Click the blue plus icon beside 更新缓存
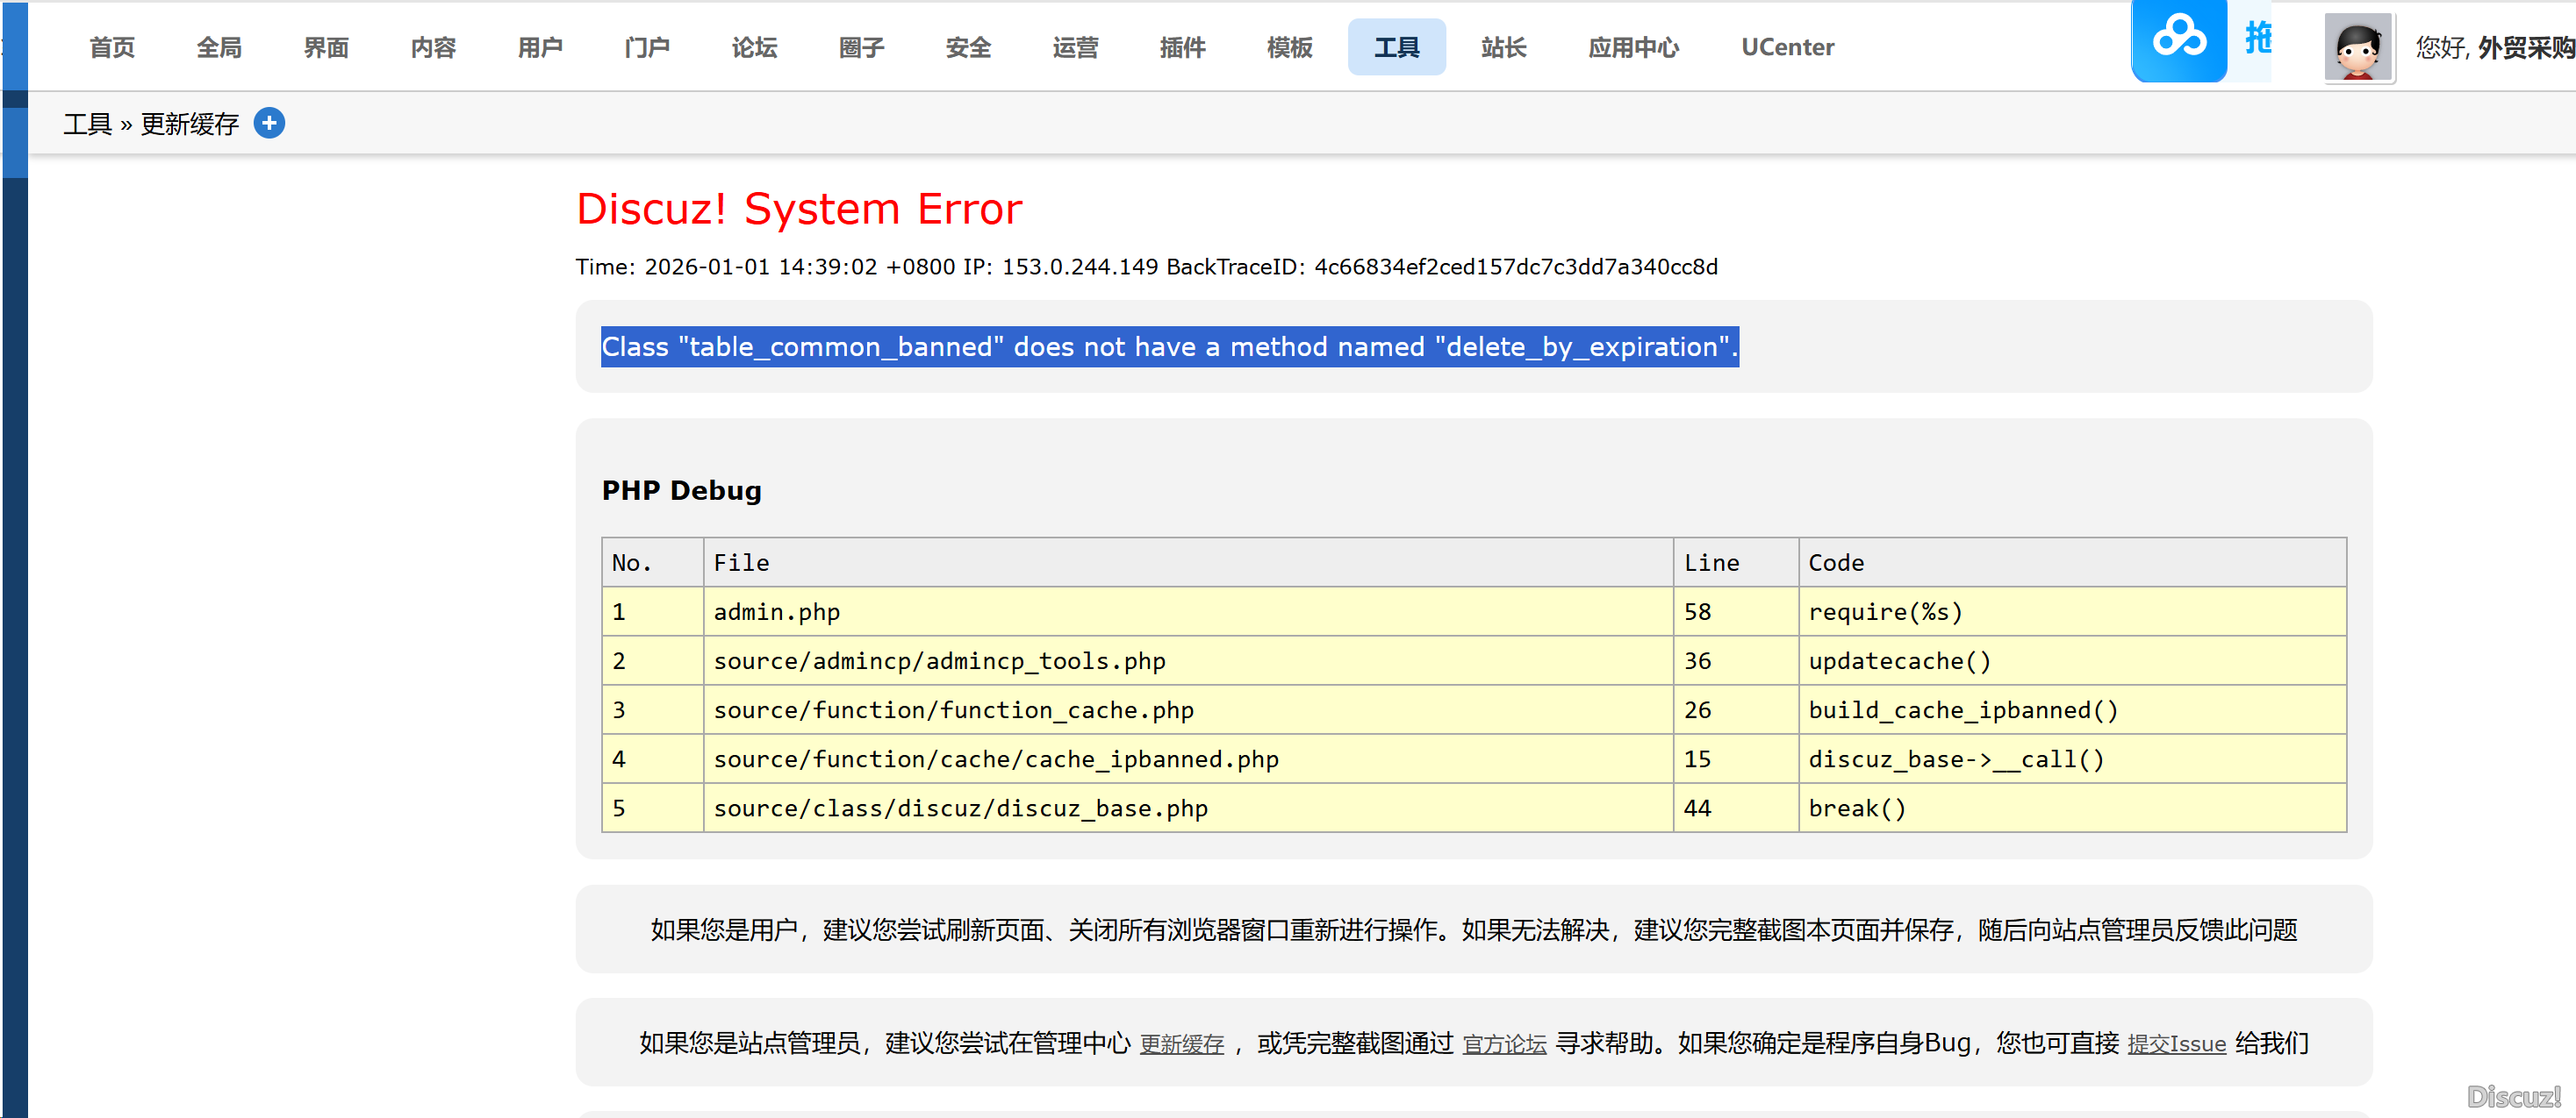This screenshot has width=2576, height=1118. click(x=269, y=123)
